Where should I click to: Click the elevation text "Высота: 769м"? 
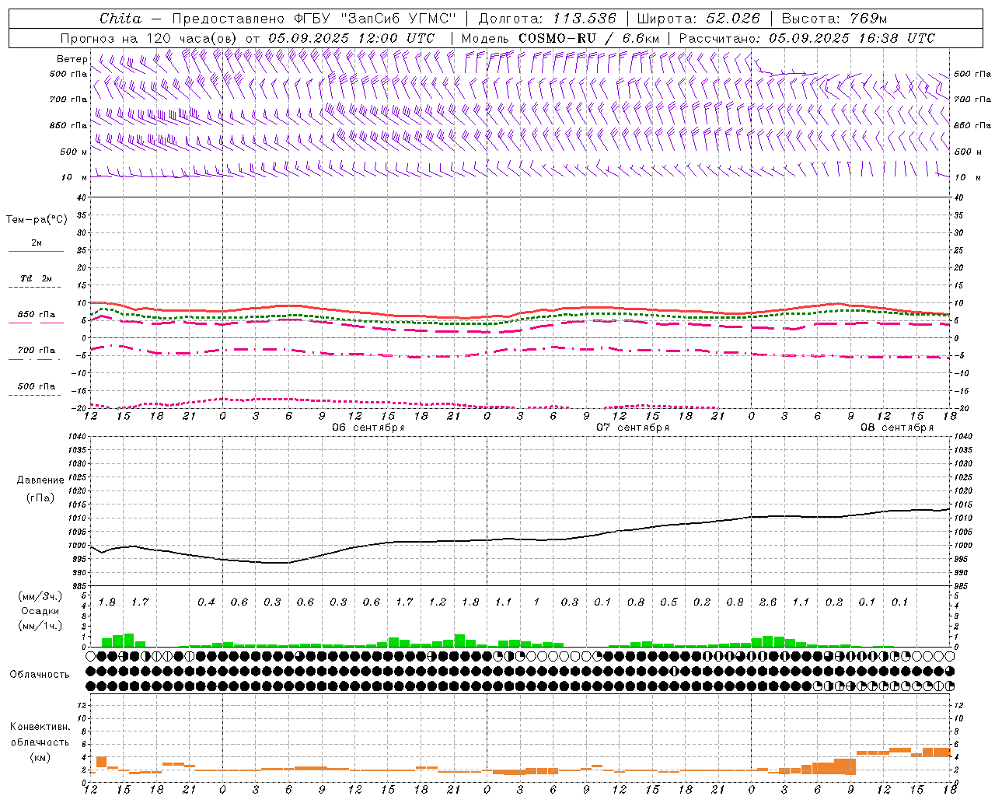click(834, 19)
